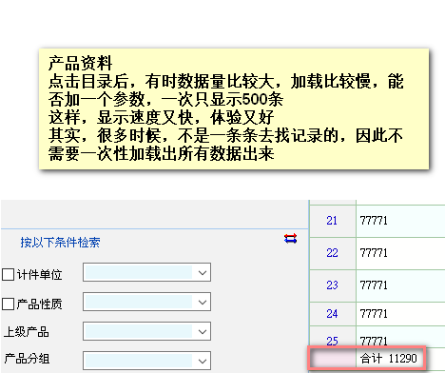Tick the 产品性质 checkbox
The width and height of the screenshot is (445, 373).
(x=8, y=304)
